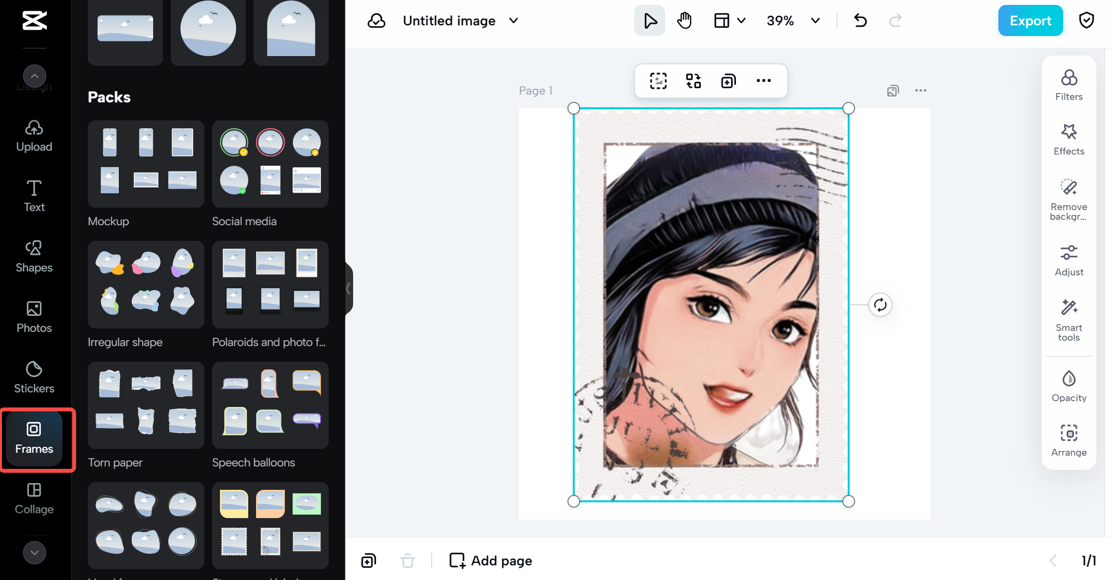The image size is (1112, 580).
Task: Open the Adjust panel on the right
Action: tap(1069, 260)
